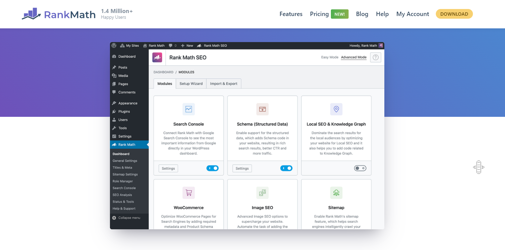This screenshot has height=250, width=505.
Task: Click the Image SEO module title
Action: pyautogui.click(x=262, y=208)
